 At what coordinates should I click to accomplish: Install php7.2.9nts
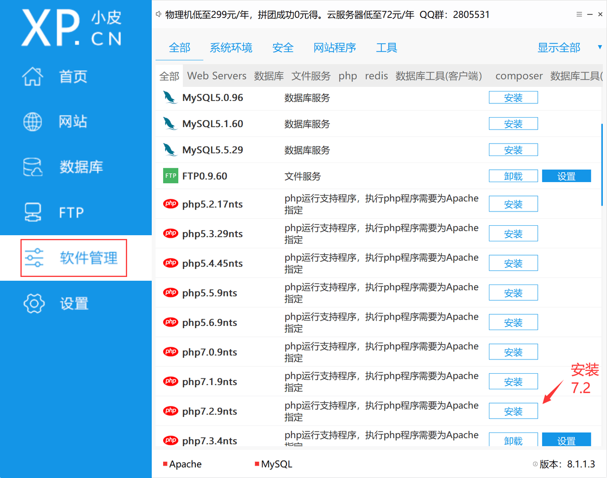click(513, 411)
